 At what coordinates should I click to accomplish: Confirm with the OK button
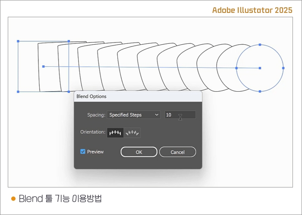click(139, 152)
